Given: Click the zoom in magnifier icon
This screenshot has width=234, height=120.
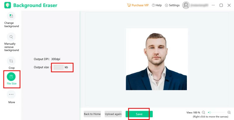Looking at the screenshot, I should pyautogui.click(x=229, y=113).
